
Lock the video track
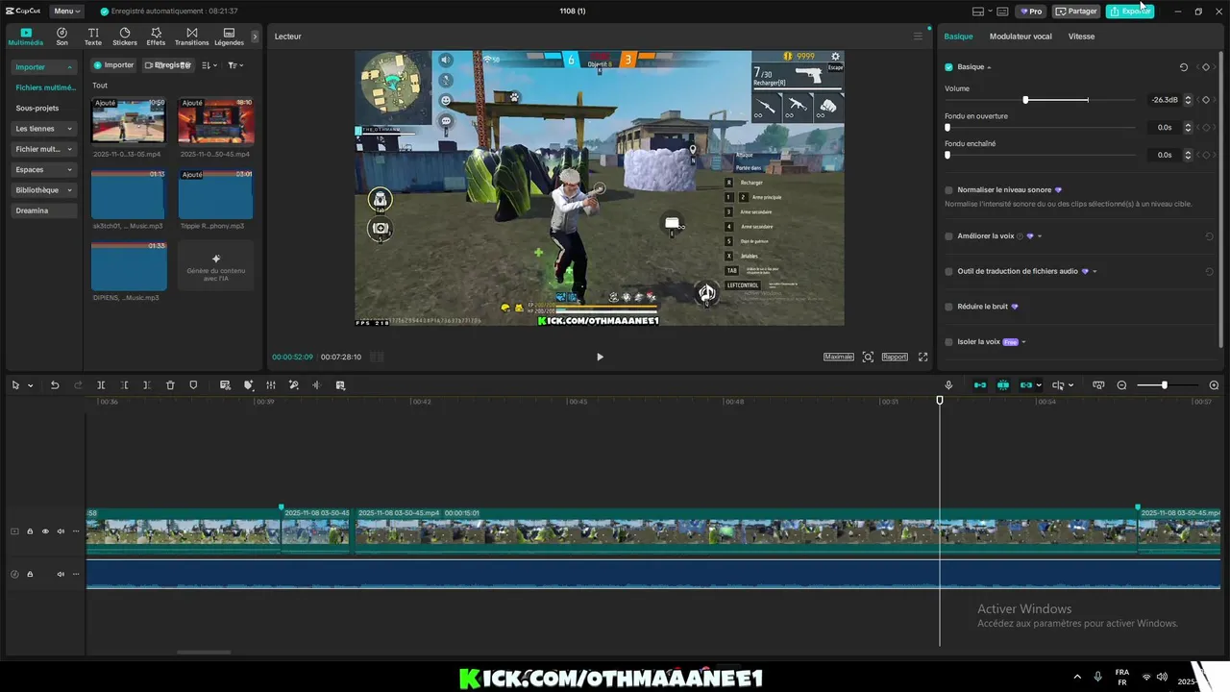[30, 531]
